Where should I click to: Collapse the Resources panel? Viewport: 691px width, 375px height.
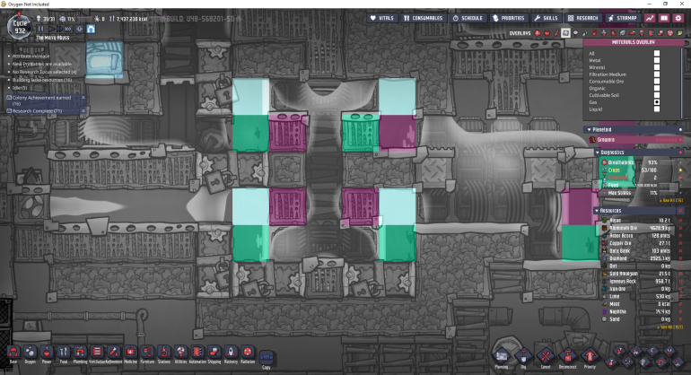(x=597, y=211)
